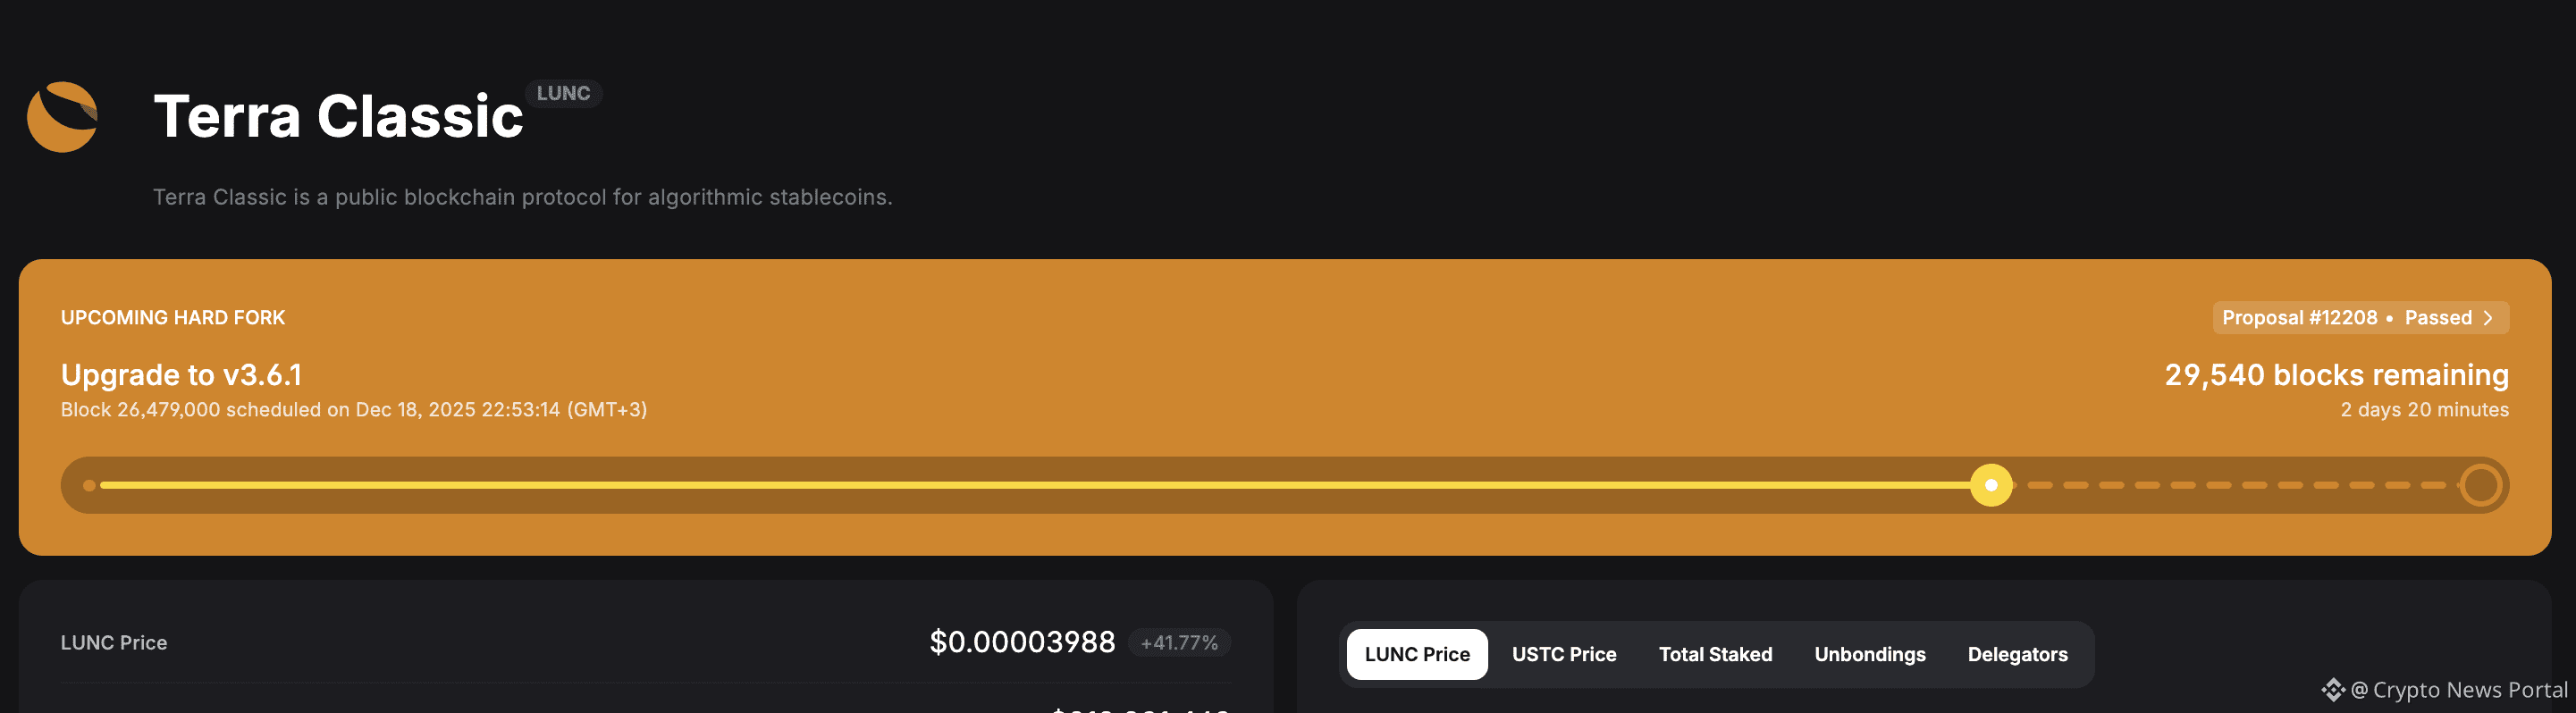Image resolution: width=2576 pixels, height=713 pixels.
Task: Switch to the USTC Price tab
Action: (x=1563, y=654)
